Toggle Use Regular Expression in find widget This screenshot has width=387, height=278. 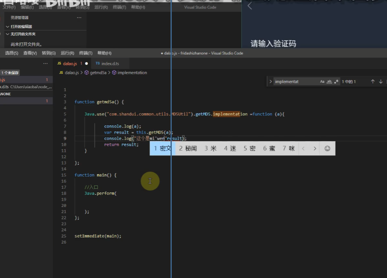click(x=337, y=82)
